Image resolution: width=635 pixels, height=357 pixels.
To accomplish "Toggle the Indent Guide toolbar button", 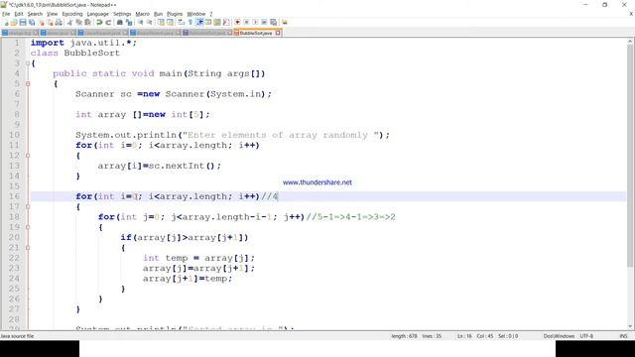I will coord(199,22).
